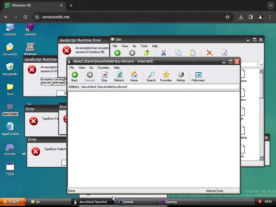The image size is (276, 207).
Task: Switch to Gameing taskbar item
Action: (179, 202)
